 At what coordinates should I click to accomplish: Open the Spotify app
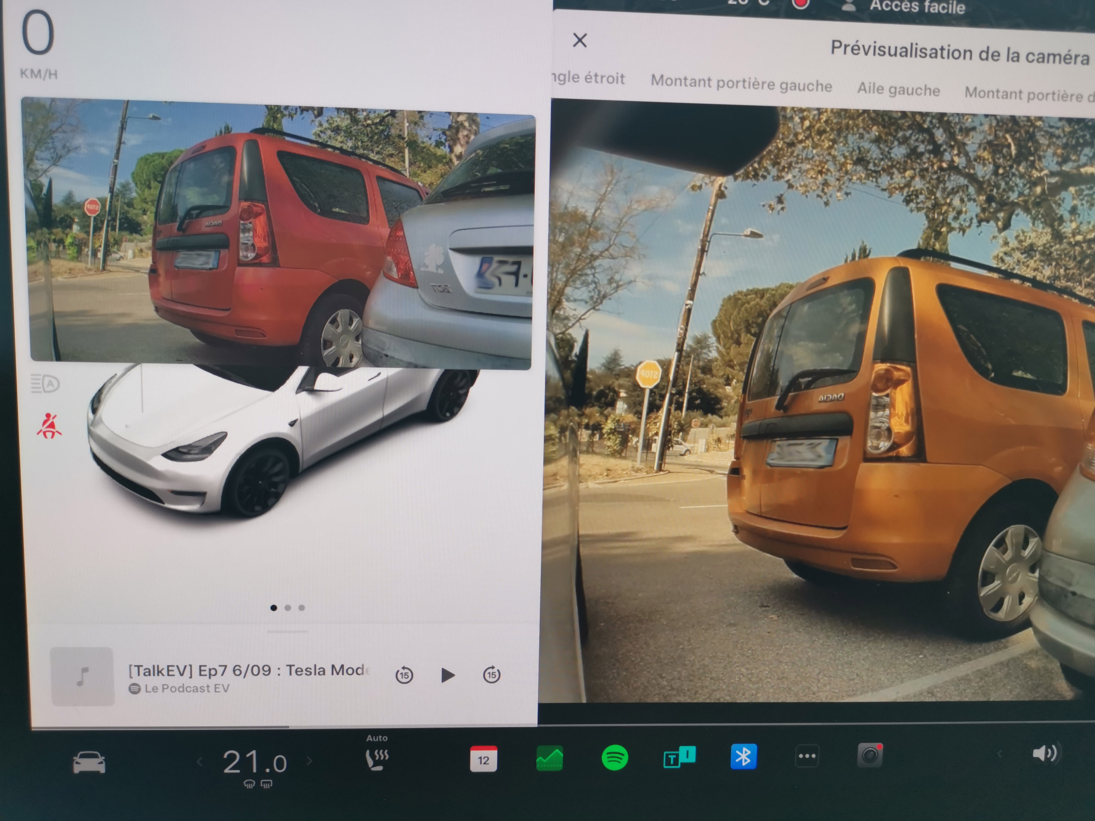point(614,758)
